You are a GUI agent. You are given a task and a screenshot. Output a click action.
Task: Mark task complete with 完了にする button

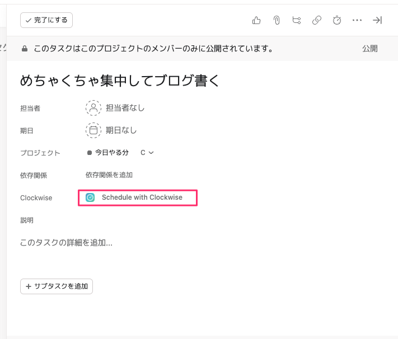(x=46, y=20)
